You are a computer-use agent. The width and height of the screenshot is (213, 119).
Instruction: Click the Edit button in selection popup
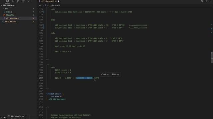point(115,74)
